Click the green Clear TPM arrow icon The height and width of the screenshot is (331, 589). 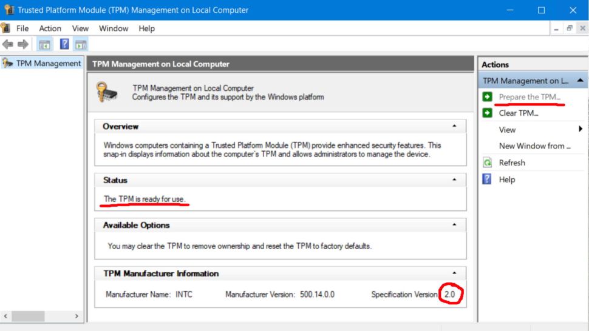coord(487,113)
